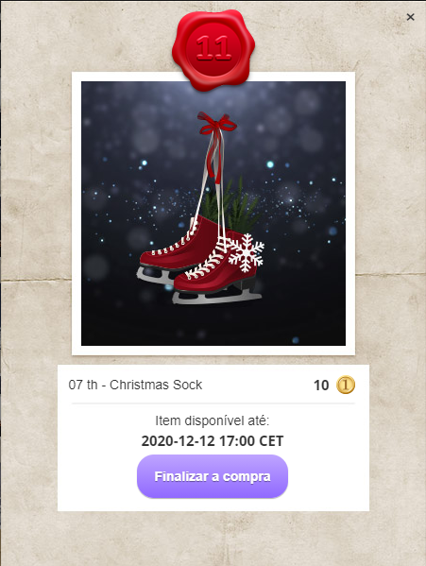Click the white polaroid frame border
This screenshot has width=426, height=566.
point(213,351)
